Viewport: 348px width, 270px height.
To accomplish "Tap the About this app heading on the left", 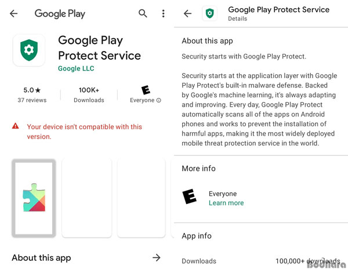I will coord(41,258).
